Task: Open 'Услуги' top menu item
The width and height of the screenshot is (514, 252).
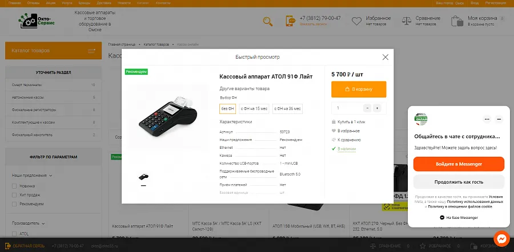Action: 67,3
